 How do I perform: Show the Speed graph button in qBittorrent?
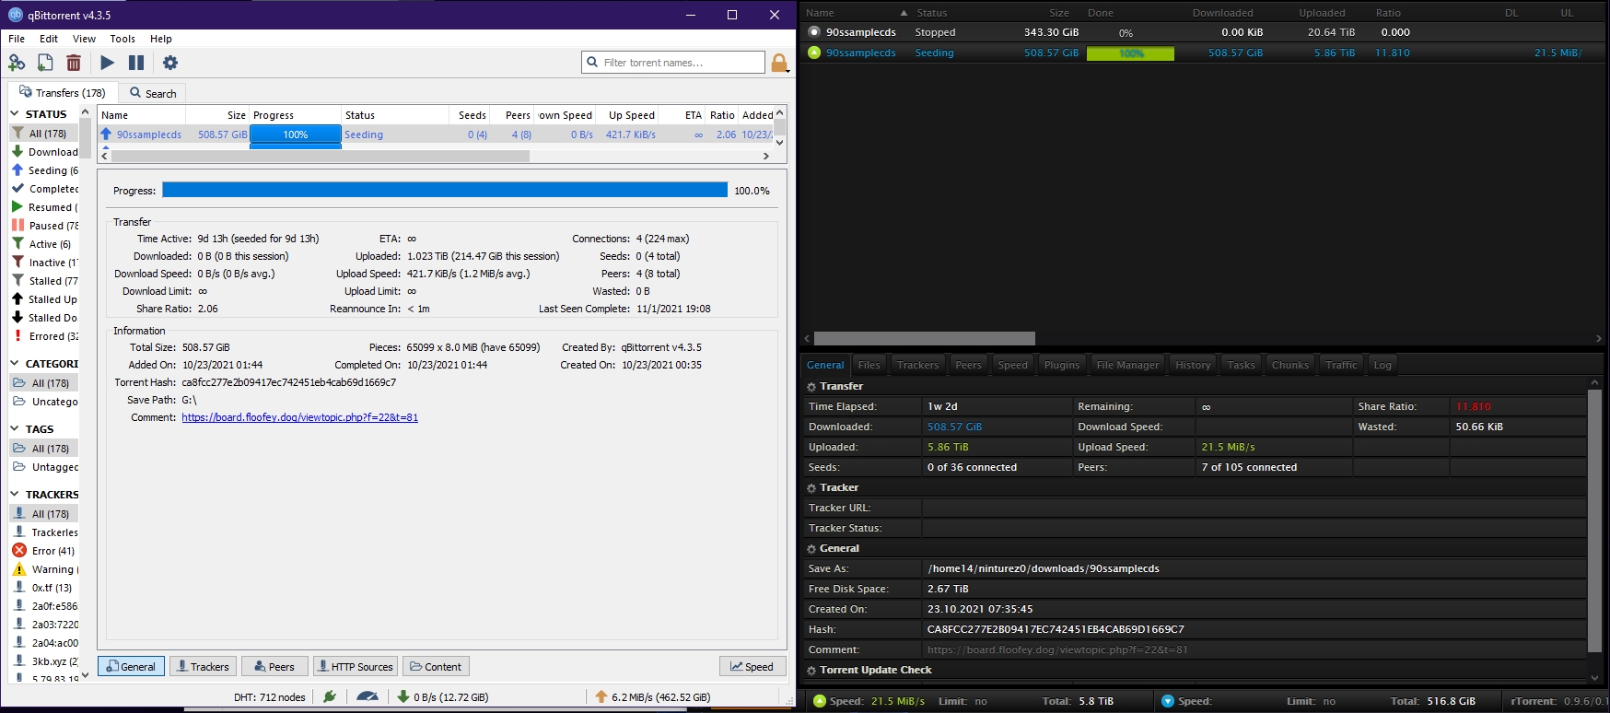(x=752, y=666)
